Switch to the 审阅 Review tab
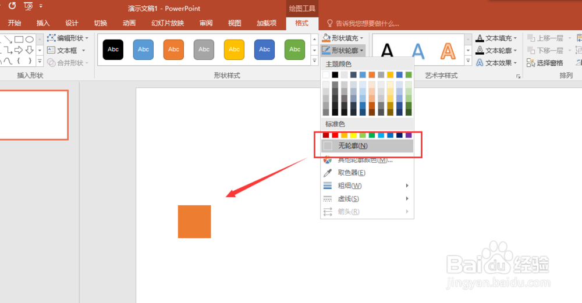This screenshot has width=582, height=303. pos(206,23)
